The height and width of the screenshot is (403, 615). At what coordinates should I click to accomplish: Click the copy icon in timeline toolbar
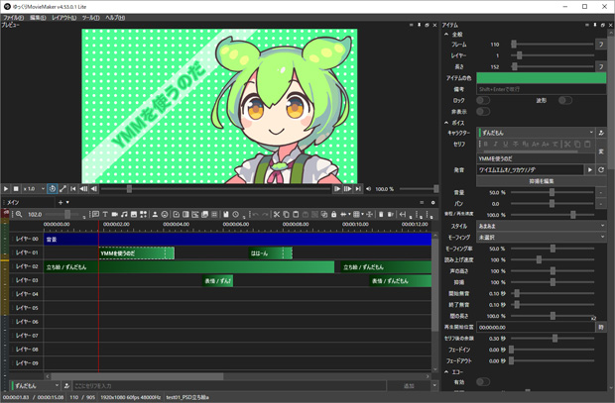click(286, 214)
